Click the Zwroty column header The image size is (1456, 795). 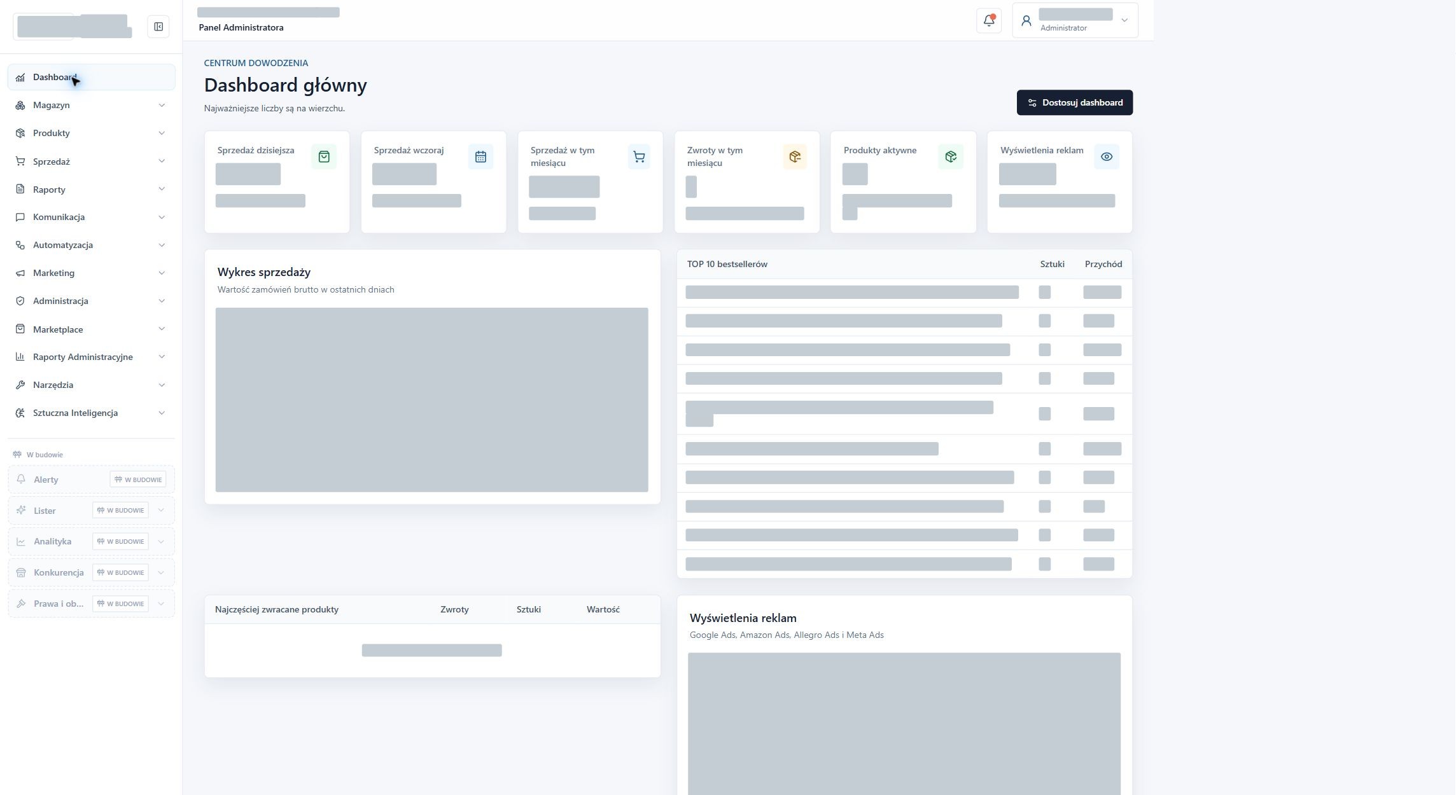pyautogui.click(x=454, y=609)
